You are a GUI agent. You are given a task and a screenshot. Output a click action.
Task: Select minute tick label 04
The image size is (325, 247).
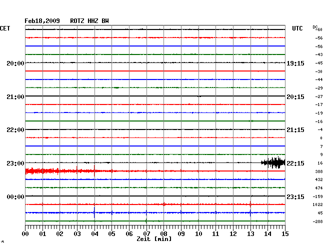[x=94, y=233]
